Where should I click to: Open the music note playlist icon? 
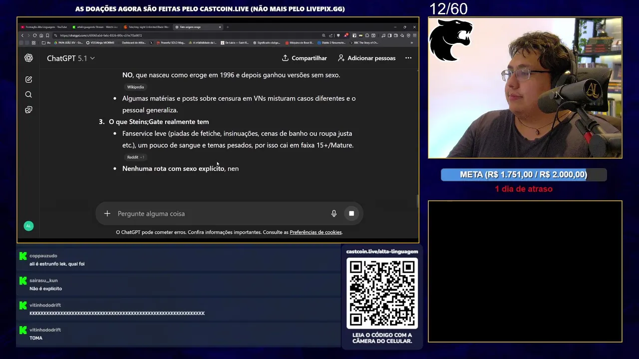coord(383,35)
